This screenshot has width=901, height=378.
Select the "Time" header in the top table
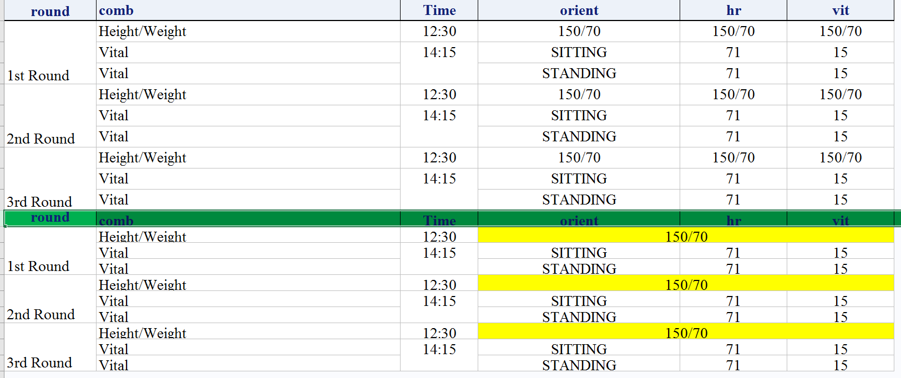point(439,11)
